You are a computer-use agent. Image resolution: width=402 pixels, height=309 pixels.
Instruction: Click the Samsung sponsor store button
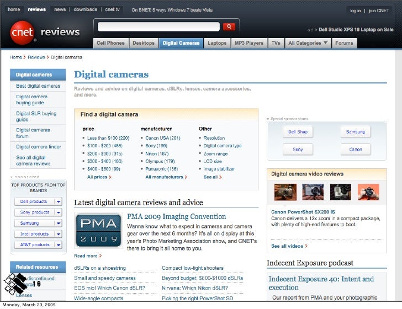(356, 132)
